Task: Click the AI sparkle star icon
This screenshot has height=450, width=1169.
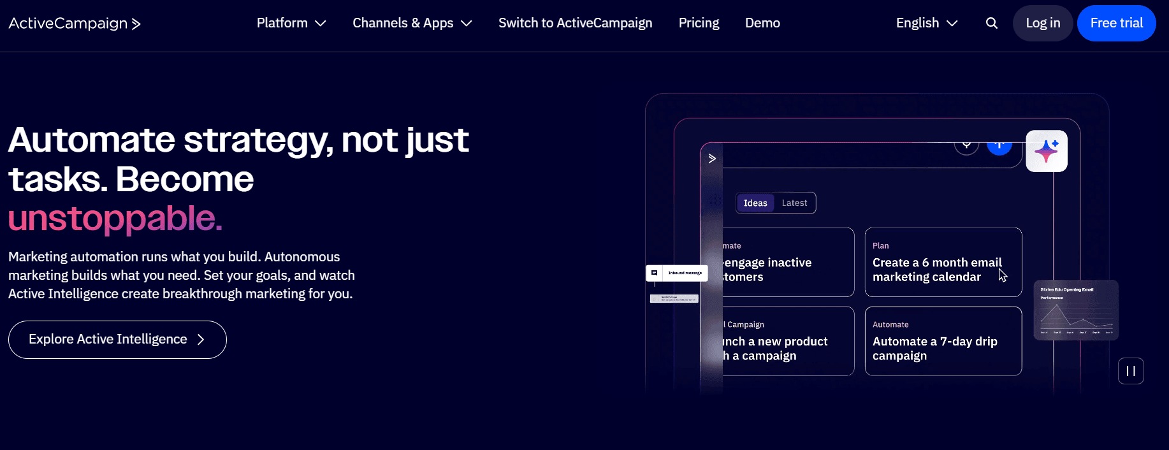Action: [x=1047, y=151]
